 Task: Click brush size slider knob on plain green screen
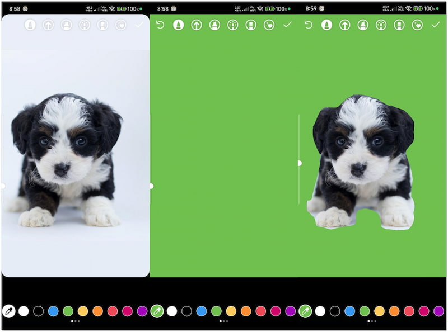151,186
